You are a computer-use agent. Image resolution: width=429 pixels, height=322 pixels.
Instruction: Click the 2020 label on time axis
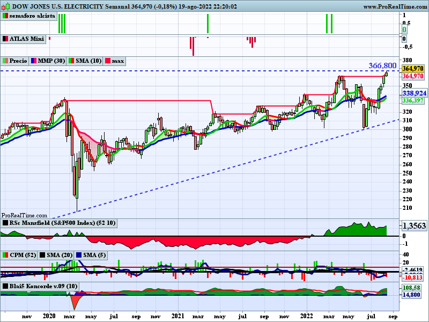click(x=49, y=316)
